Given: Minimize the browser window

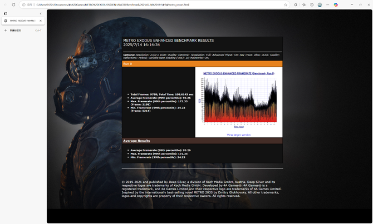Looking at the screenshot, I should (352, 5).
